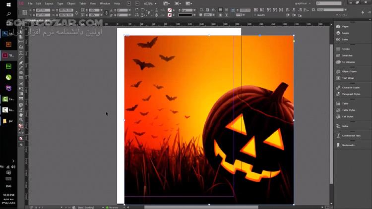Click the Illustrator icon in Windows taskbar

(8, 44)
